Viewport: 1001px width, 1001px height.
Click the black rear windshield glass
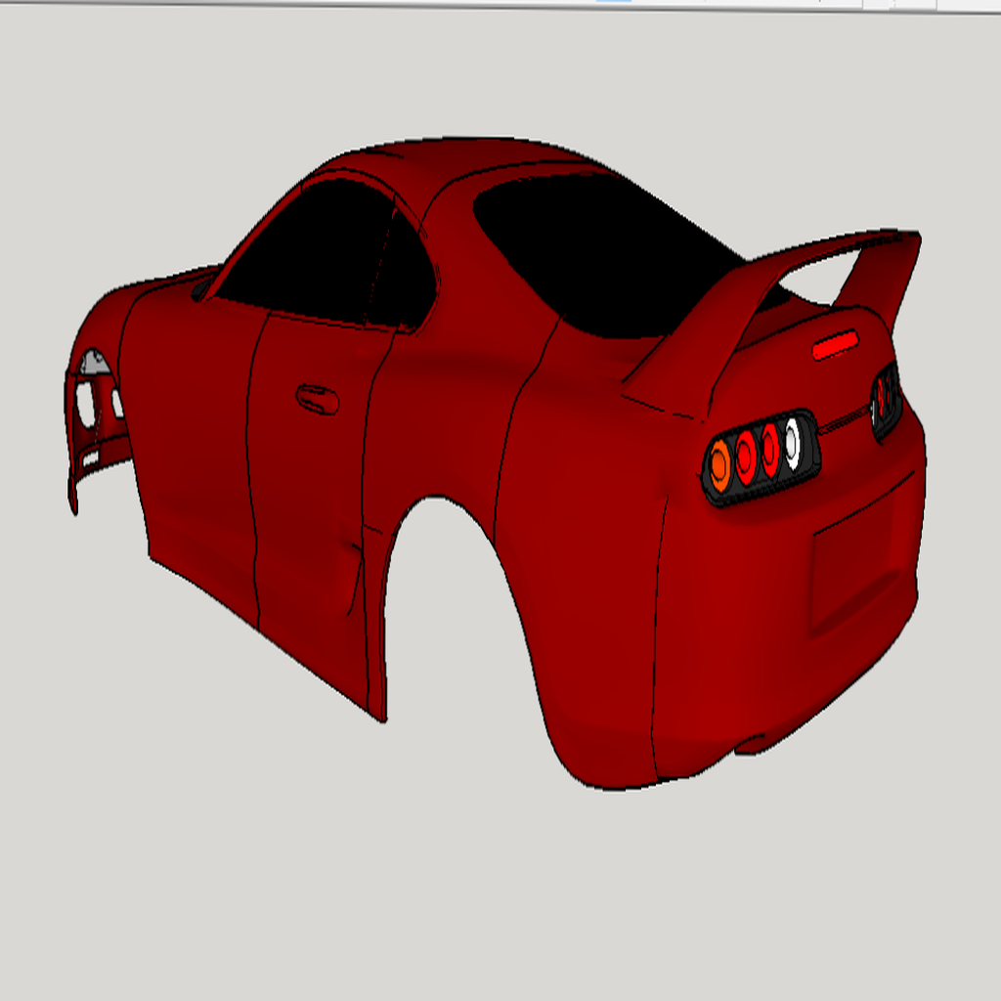(606, 254)
